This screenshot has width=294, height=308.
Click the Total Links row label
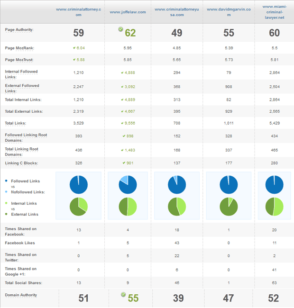tap(15, 123)
